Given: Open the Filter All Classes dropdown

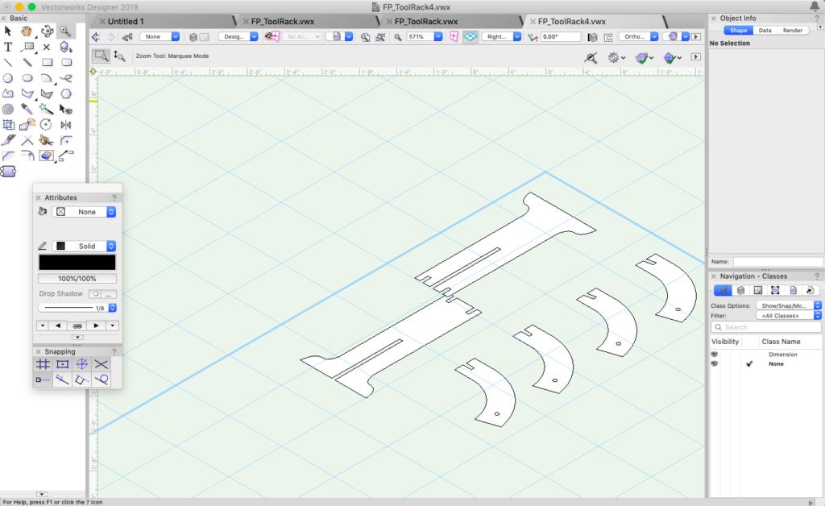Looking at the screenshot, I should (x=789, y=316).
